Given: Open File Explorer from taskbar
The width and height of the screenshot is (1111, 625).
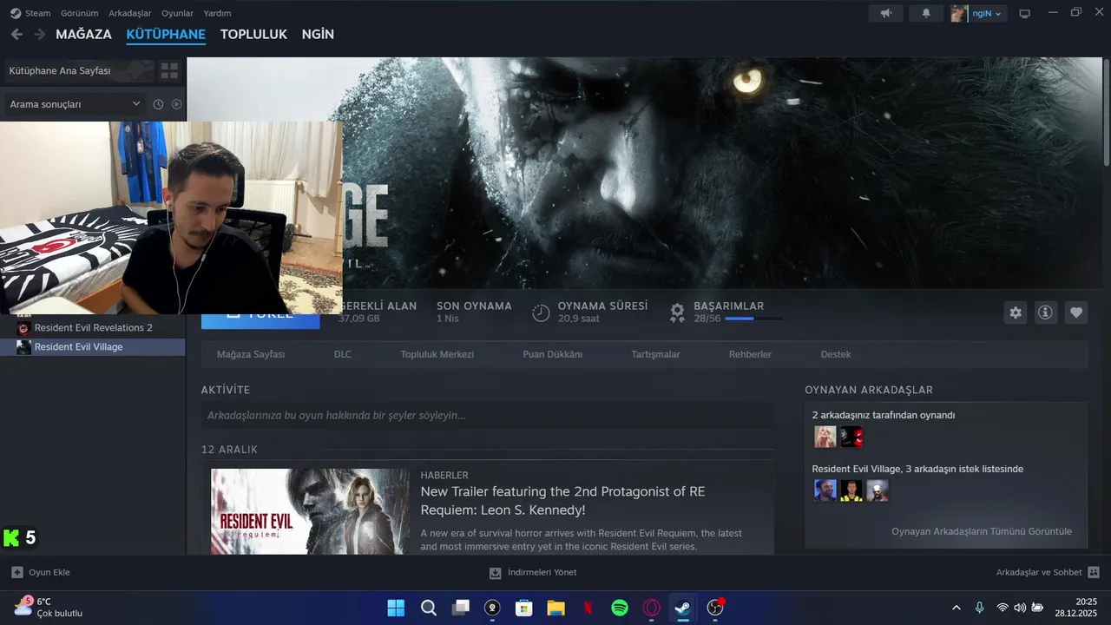Looking at the screenshot, I should pos(556,608).
